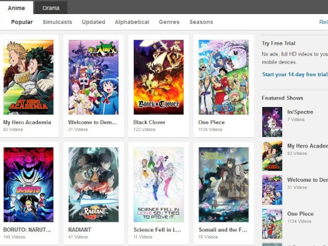Open the My Hero Academia poster
328x246 pixels.
[x=28, y=77]
